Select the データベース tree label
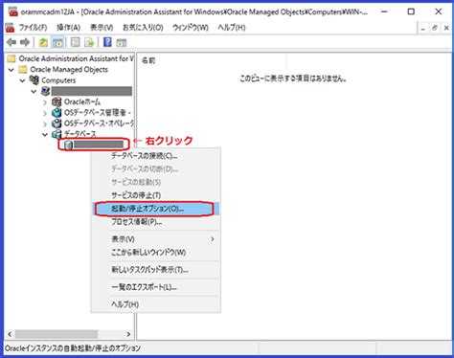 click(79, 134)
